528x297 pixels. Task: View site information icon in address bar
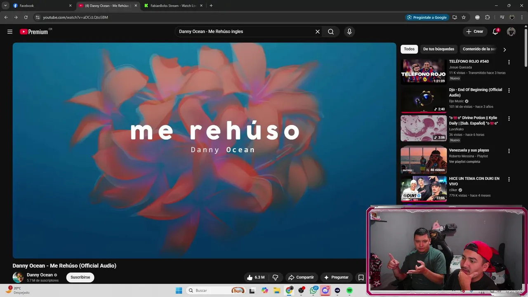(x=38, y=17)
